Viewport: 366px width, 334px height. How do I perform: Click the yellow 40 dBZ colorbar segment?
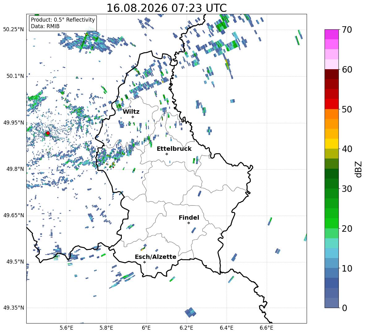coord(331,144)
